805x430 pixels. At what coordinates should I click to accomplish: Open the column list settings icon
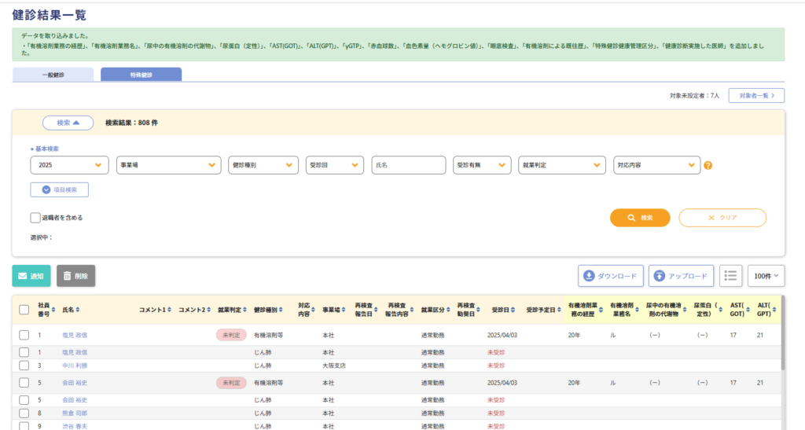[730, 276]
